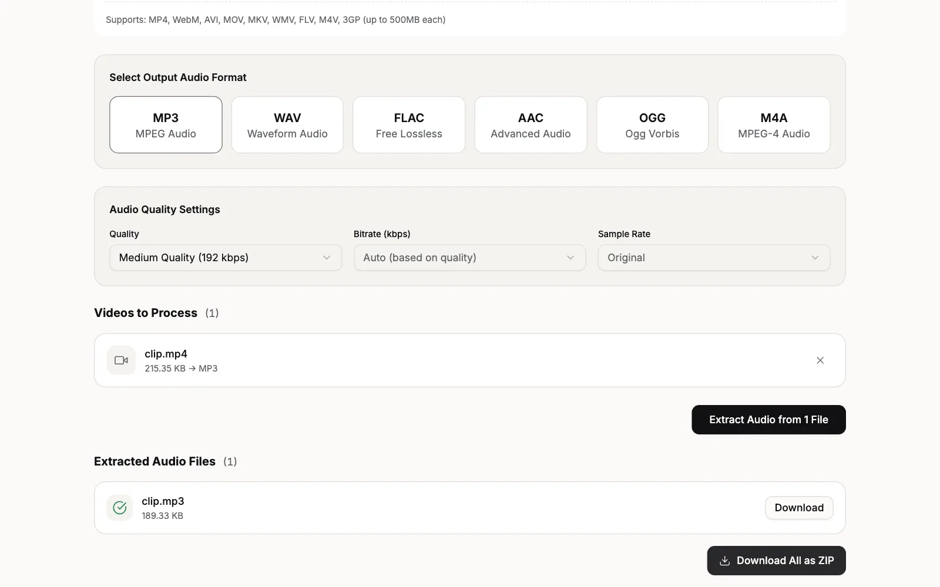
Task: Open the Bitrate (kbps) dropdown
Action: (469, 258)
